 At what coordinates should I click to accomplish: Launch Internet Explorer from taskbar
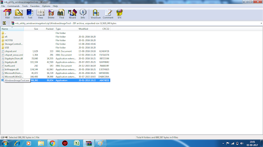coord(17,143)
